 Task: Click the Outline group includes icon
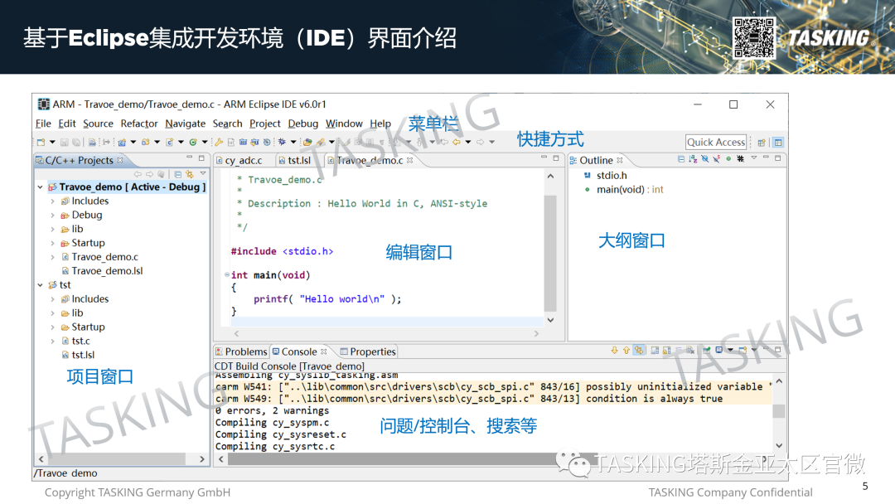click(740, 159)
